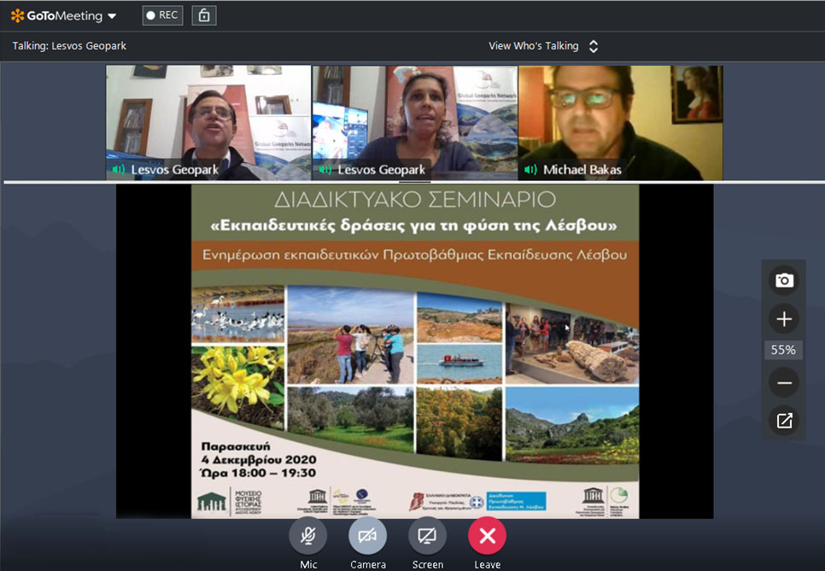Viewport: 825px width, 571px height.
Task: Toggle the REC recording button
Action: (162, 15)
